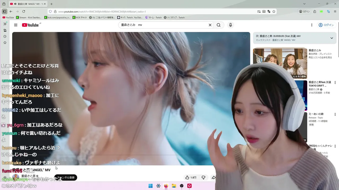Viewport: 339px width, 190px height.
Task: Open sidebar synced tabs icon
Action: pos(5,30)
